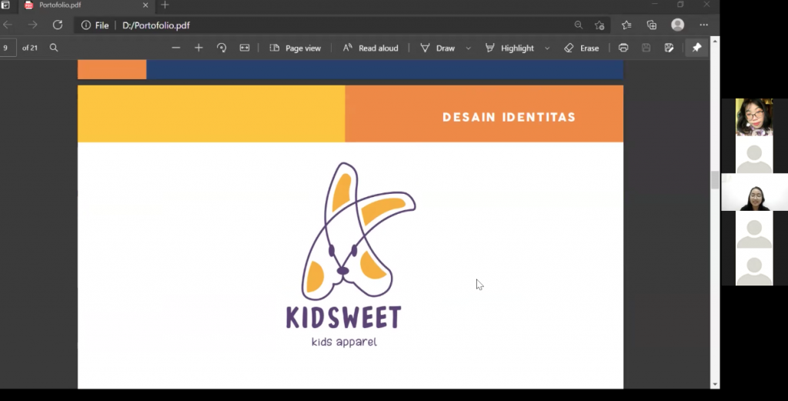This screenshot has height=401, width=788.
Task: Search within the PDF document
Action: click(54, 48)
